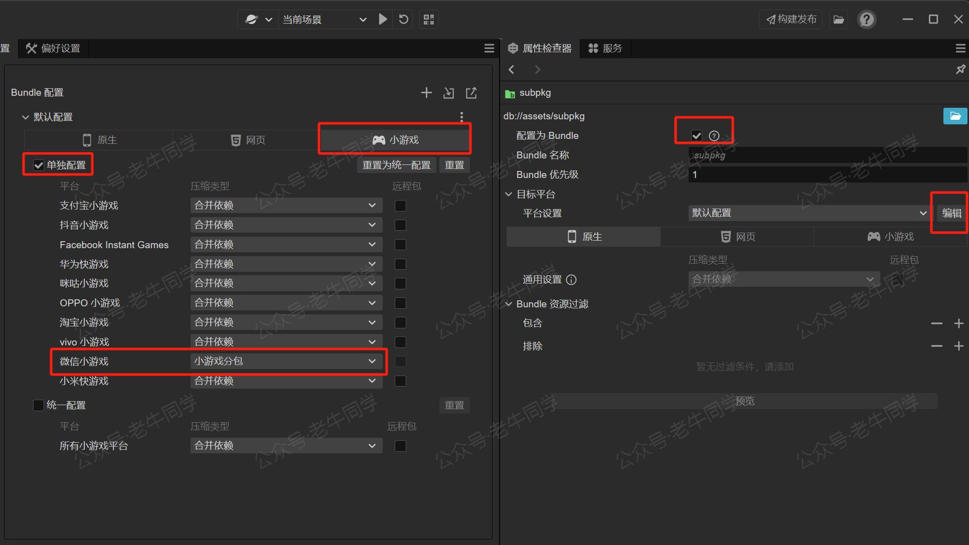Click the blue open-folder icon beside db path
This screenshot has height=545, width=969.
pyautogui.click(x=955, y=116)
